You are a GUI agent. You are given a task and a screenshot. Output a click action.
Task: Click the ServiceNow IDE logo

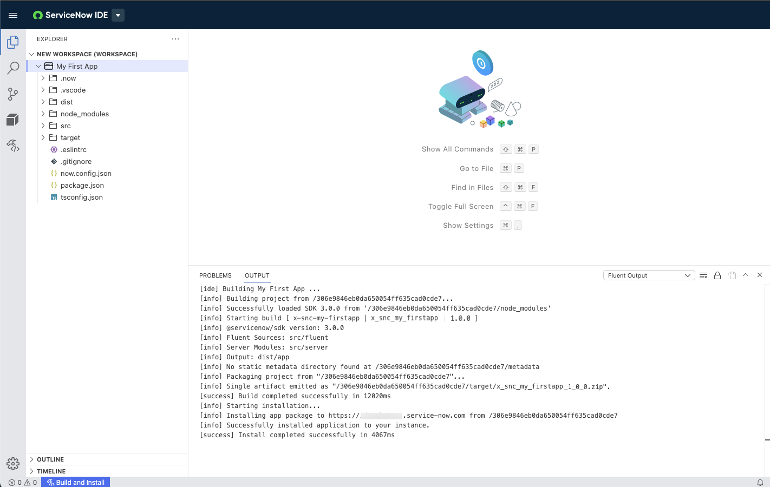coord(38,15)
